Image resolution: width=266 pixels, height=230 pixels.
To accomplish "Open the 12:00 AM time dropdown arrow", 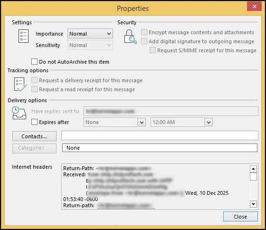I will 209,122.
